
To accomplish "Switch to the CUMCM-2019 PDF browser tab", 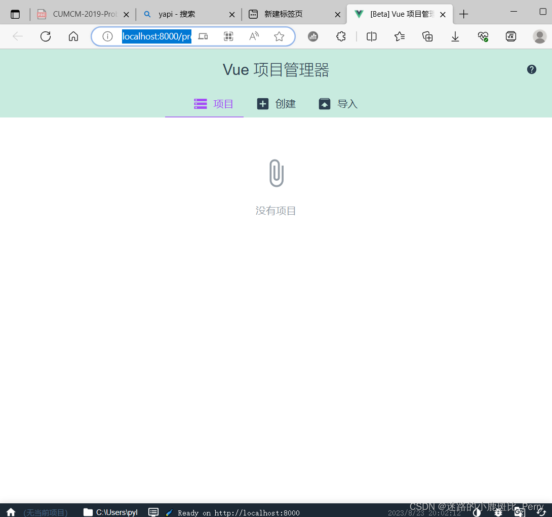I will 84,14.
